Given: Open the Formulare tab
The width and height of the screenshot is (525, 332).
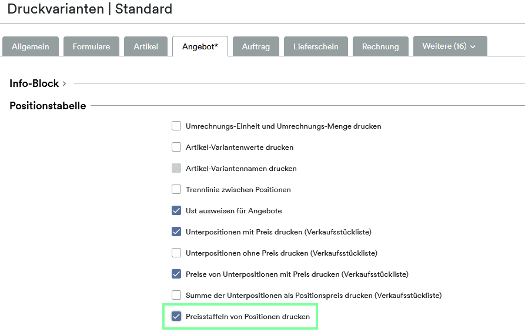Looking at the screenshot, I should [x=91, y=46].
